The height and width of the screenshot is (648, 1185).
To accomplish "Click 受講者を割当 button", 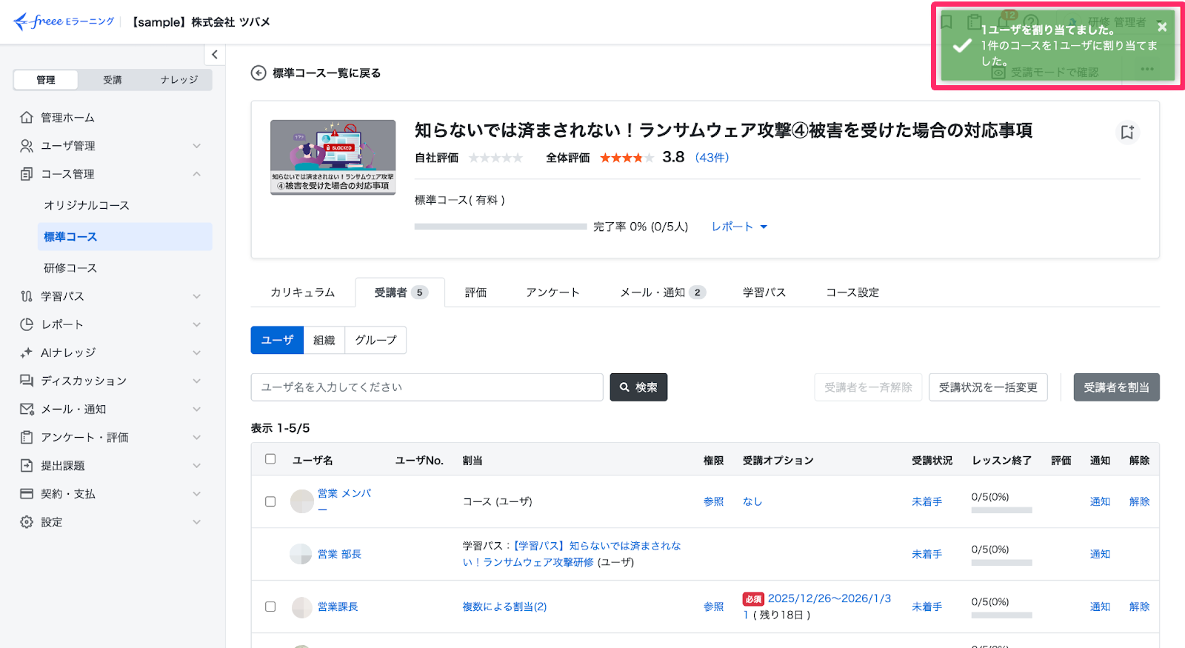I will (1116, 387).
